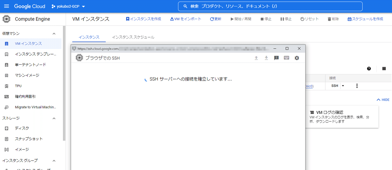Click the ディスク sidebar icon
The height and width of the screenshot is (170, 392).
(7, 128)
